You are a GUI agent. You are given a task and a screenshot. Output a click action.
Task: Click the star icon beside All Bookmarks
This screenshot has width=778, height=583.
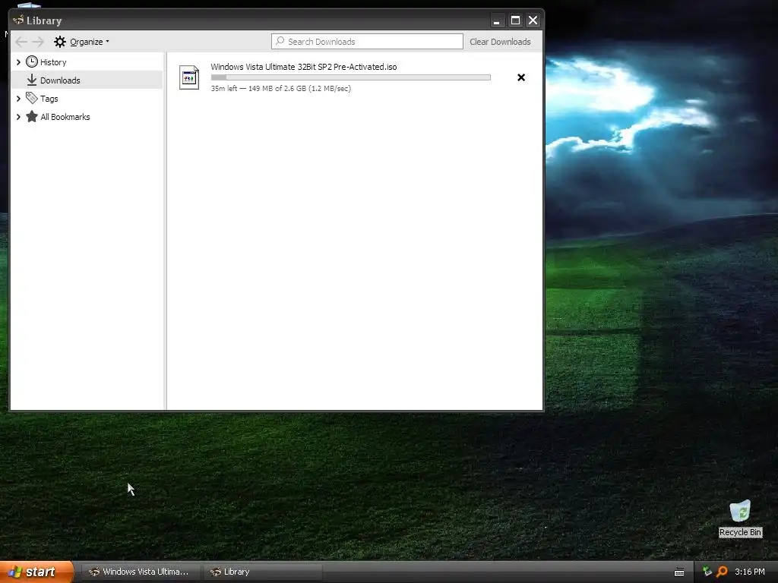(x=32, y=116)
